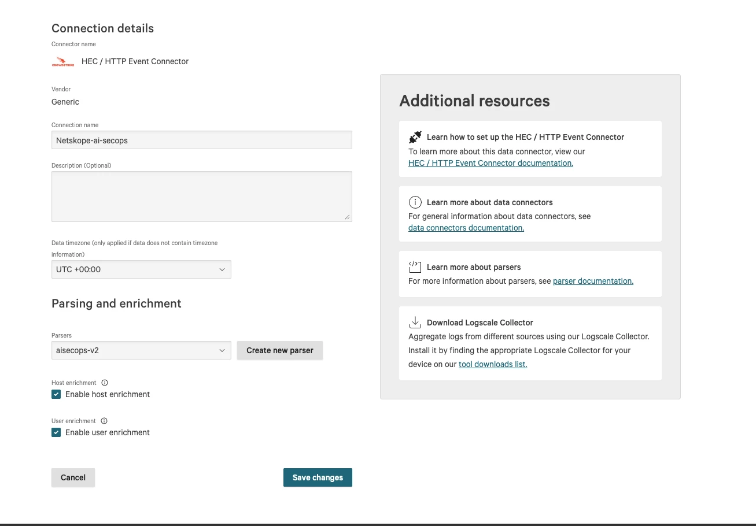The image size is (756, 526).
Task: Click the 'User enrichment' label text
Action: pos(73,421)
